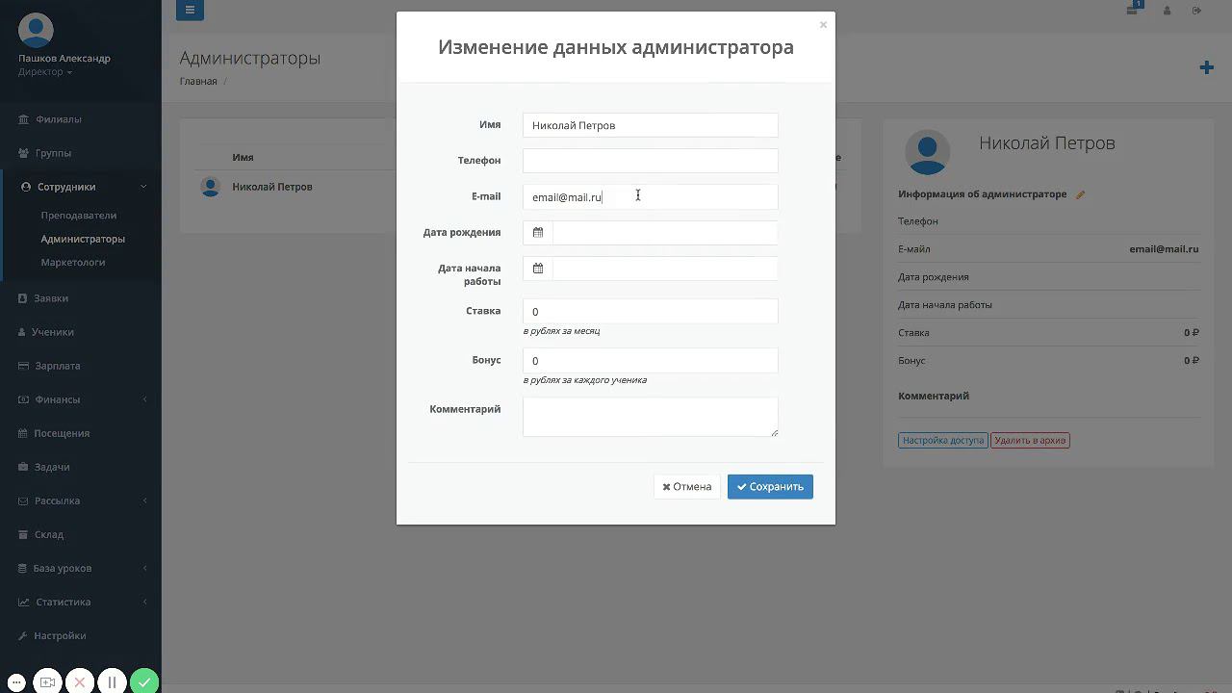Open the Директор role dropdown
Screen dimensions: 1232x693
(45, 72)
